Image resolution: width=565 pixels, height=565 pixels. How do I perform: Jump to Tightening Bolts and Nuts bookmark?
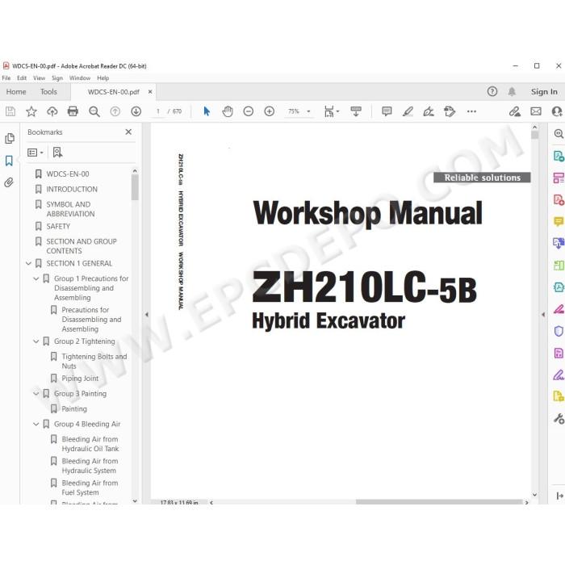pyautogui.click(x=94, y=361)
